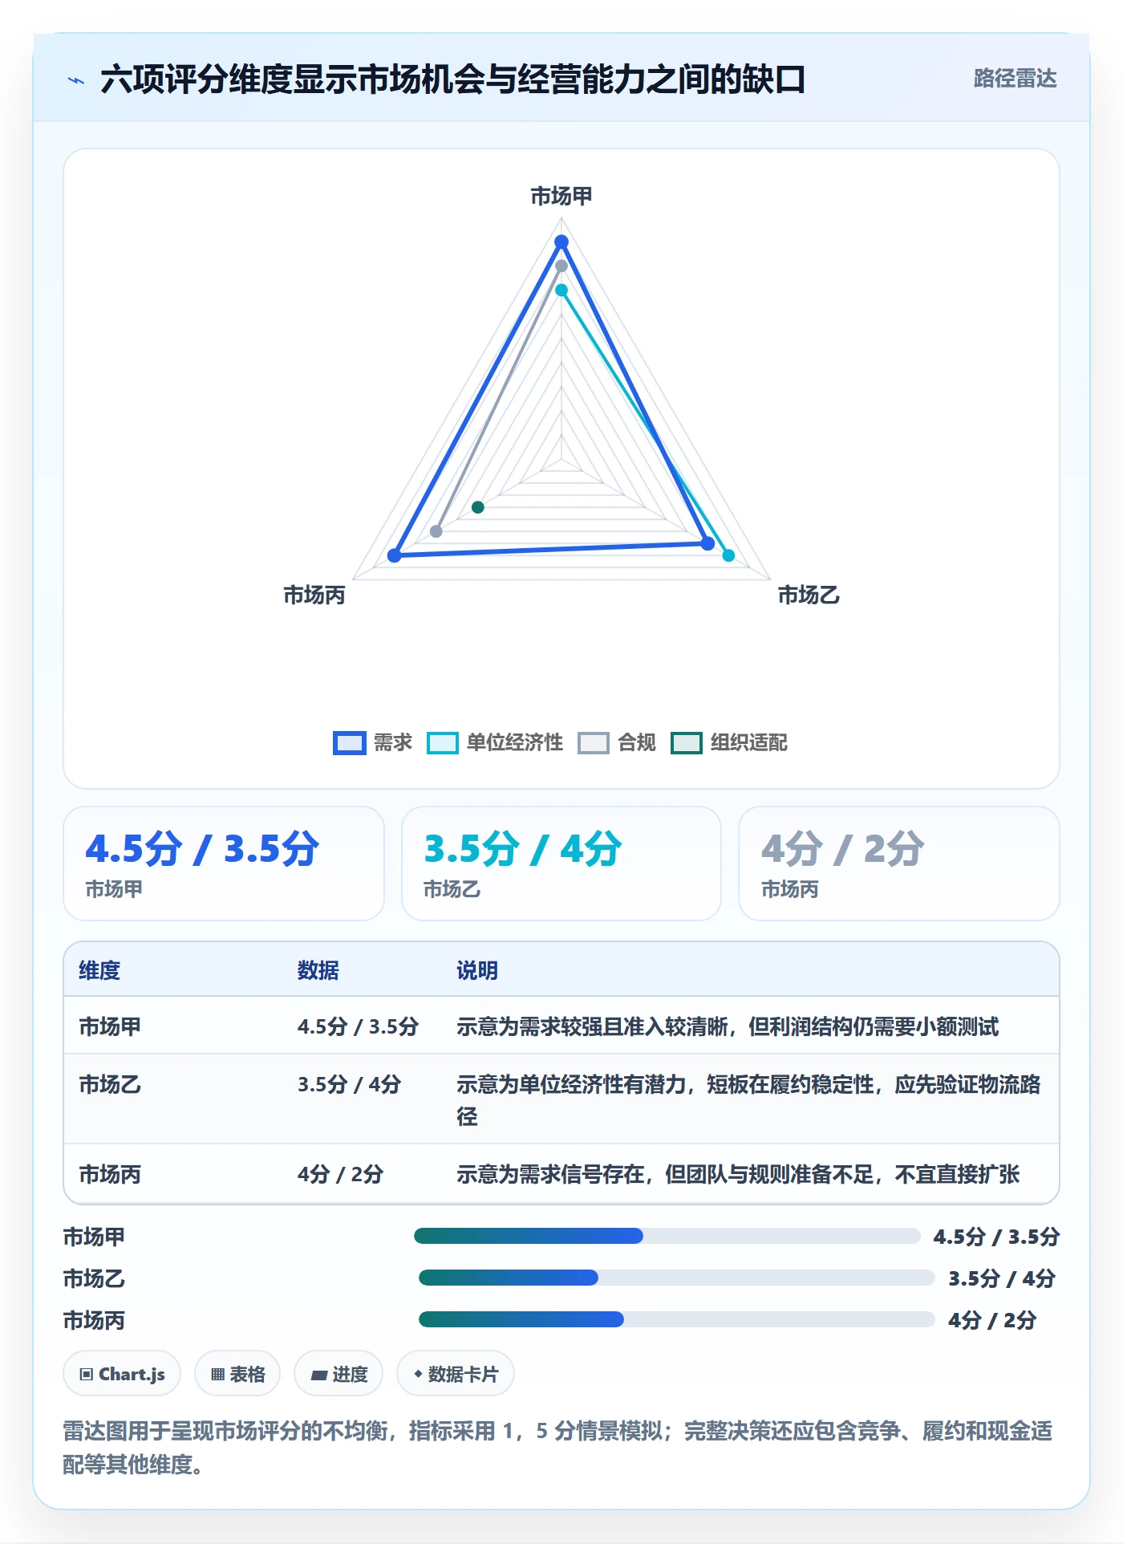Click the card title 六项评分维度显示市场机会

point(452,79)
